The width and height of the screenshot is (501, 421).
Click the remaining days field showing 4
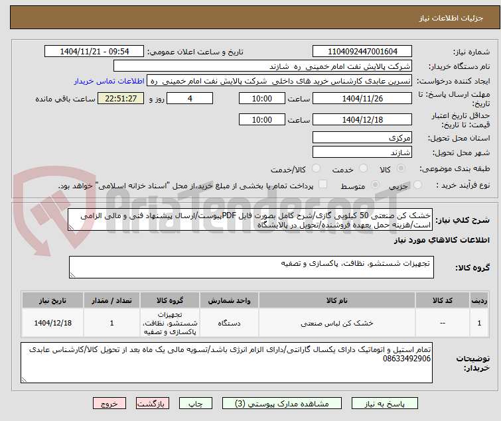pyautogui.click(x=190, y=98)
